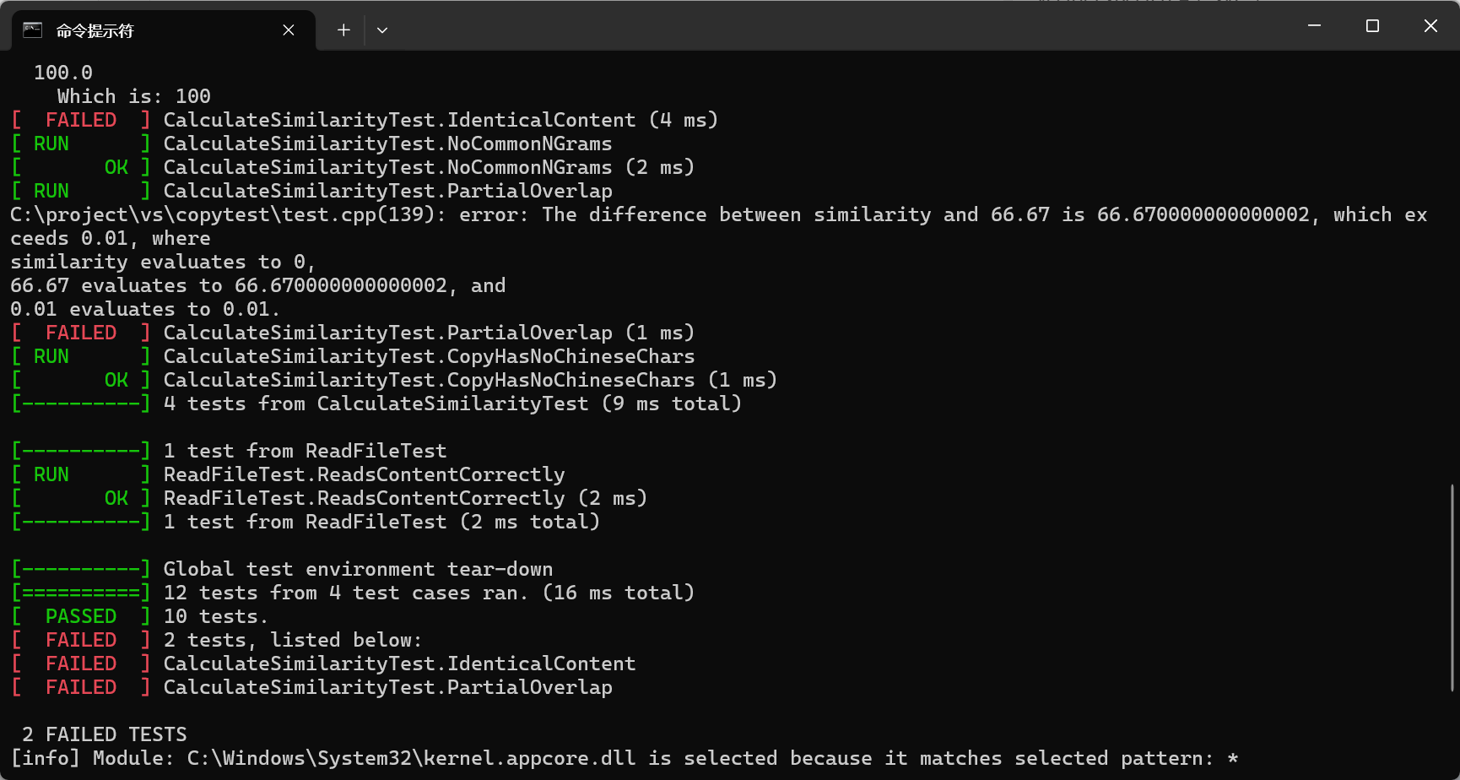Click the command prompt icon in tab
This screenshot has width=1460, height=780.
click(32, 30)
